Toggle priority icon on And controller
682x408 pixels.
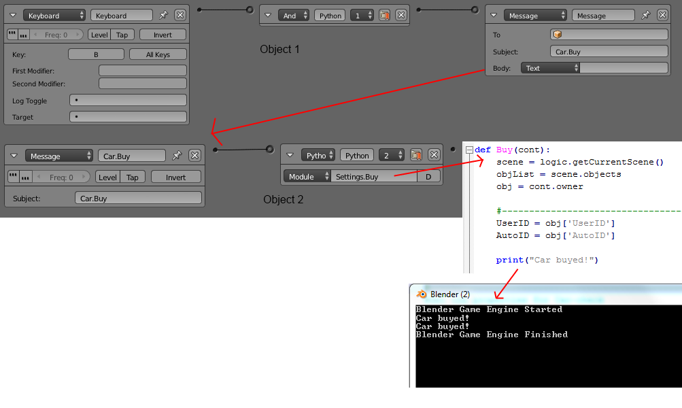(384, 15)
